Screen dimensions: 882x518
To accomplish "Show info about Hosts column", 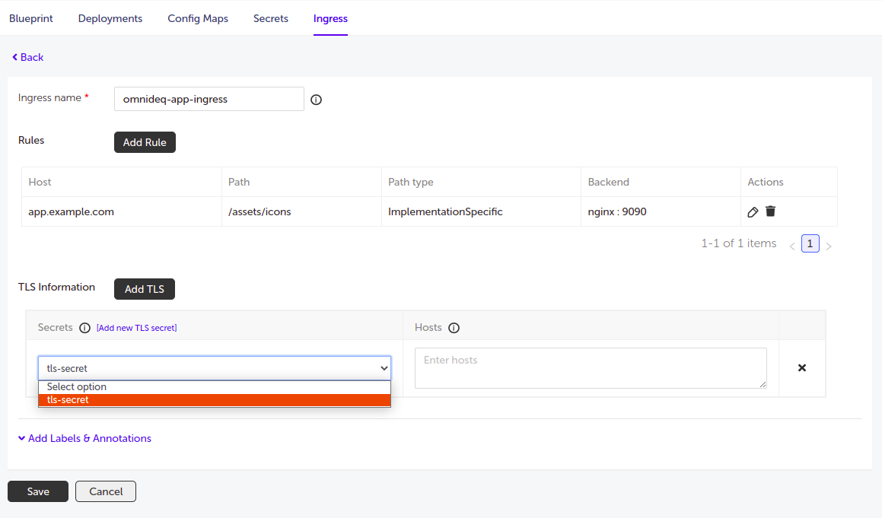I will tap(454, 328).
